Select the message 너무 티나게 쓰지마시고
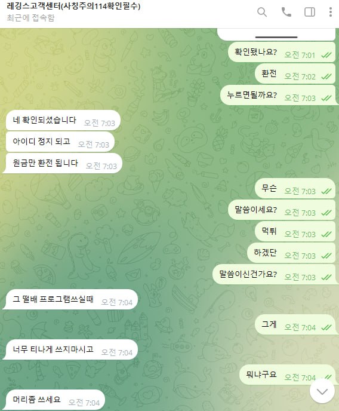 (x=70, y=349)
